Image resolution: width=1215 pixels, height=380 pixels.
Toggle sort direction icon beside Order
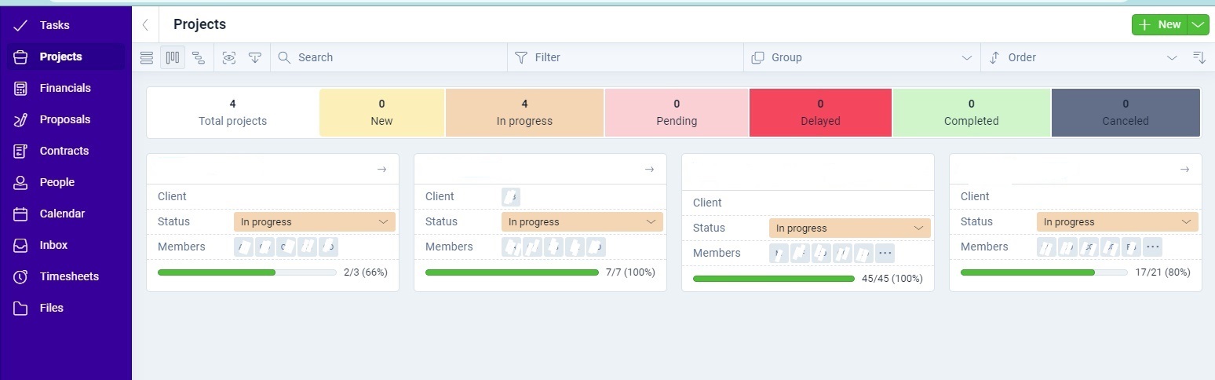click(1199, 57)
